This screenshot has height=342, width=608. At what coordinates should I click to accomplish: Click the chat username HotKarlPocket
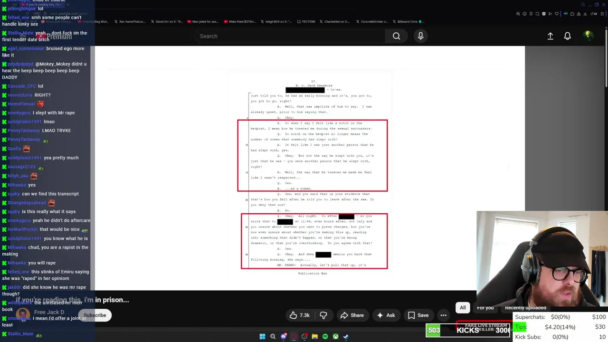click(x=22, y=229)
